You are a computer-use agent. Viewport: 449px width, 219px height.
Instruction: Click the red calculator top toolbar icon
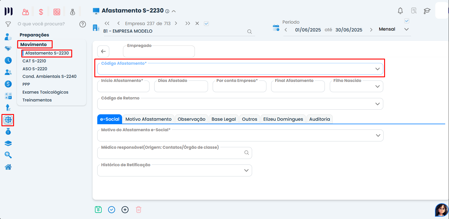(x=57, y=12)
